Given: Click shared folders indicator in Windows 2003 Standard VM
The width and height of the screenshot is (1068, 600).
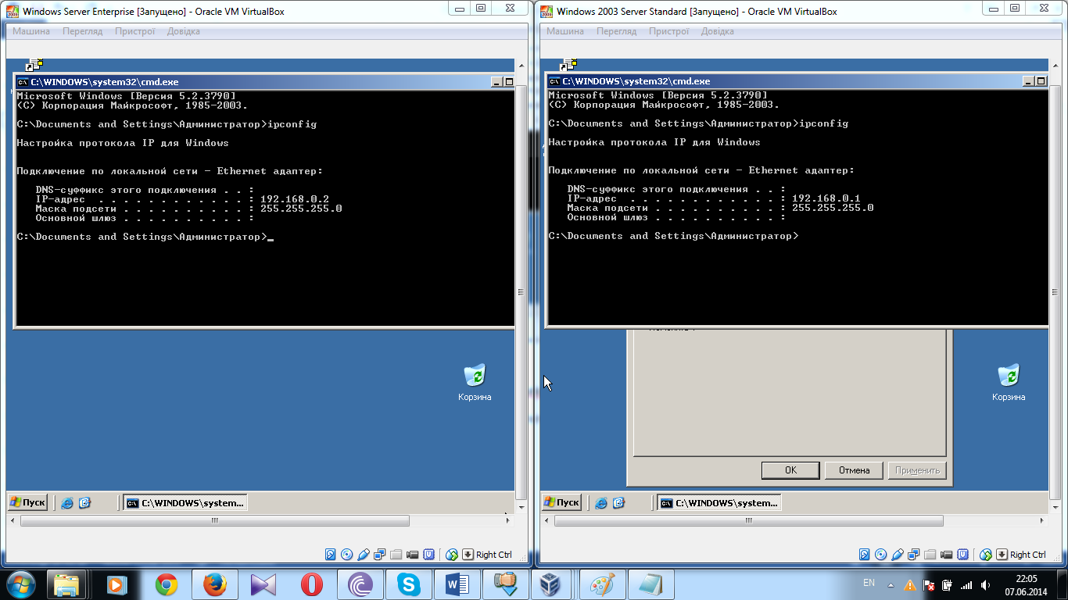Looking at the screenshot, I should pyautogui.click(x=930, y=554).
